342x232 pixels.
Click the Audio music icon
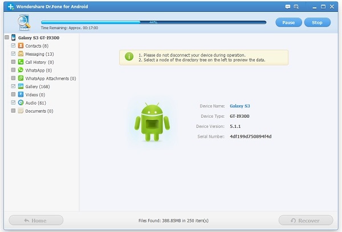pyautogui.click(x=21, y=102)
